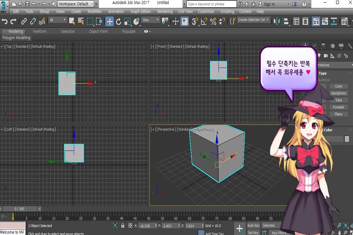Expand the selection filter All dropdown
The image size is (353, 235).
[x=58, y=20]
